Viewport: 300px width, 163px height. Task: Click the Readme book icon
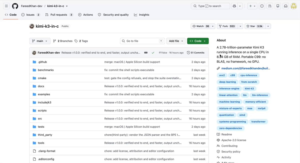(x=218, y=134)
